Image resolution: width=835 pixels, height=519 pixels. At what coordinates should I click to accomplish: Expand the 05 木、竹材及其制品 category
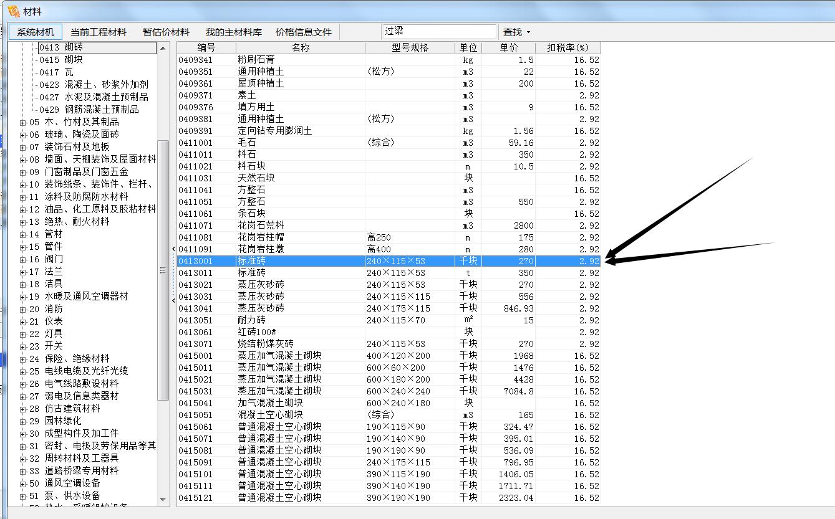pos(23,122)
